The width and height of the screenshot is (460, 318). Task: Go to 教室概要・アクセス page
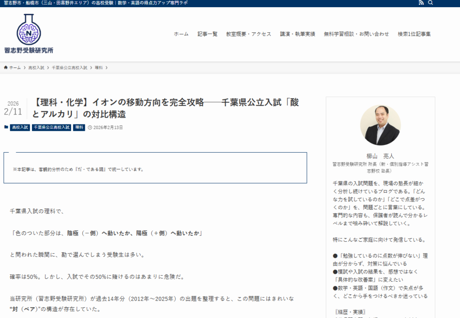click(x=248, y=34)
